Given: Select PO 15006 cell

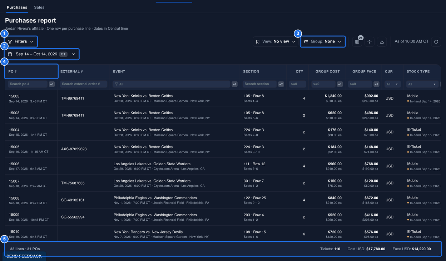Looking at the screenshot, I should 31,166.
